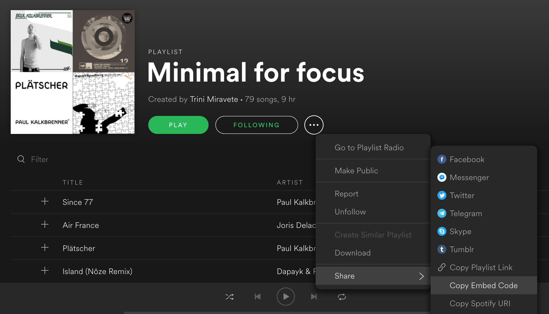Screen dimensions: 549x314
Task: Share playlist on Twitter
Action: tap(462, 196)
